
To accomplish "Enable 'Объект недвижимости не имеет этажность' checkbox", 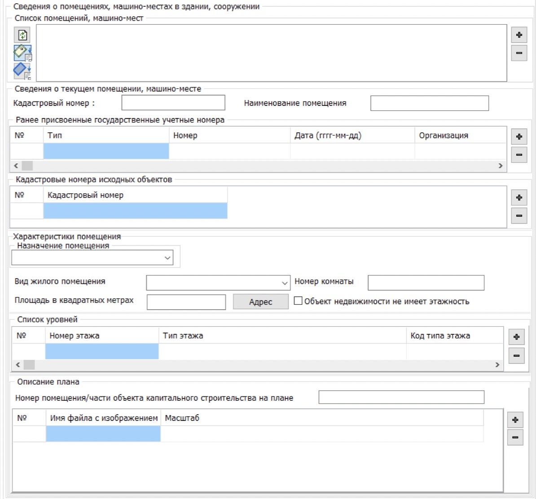I will pos(298,301).
